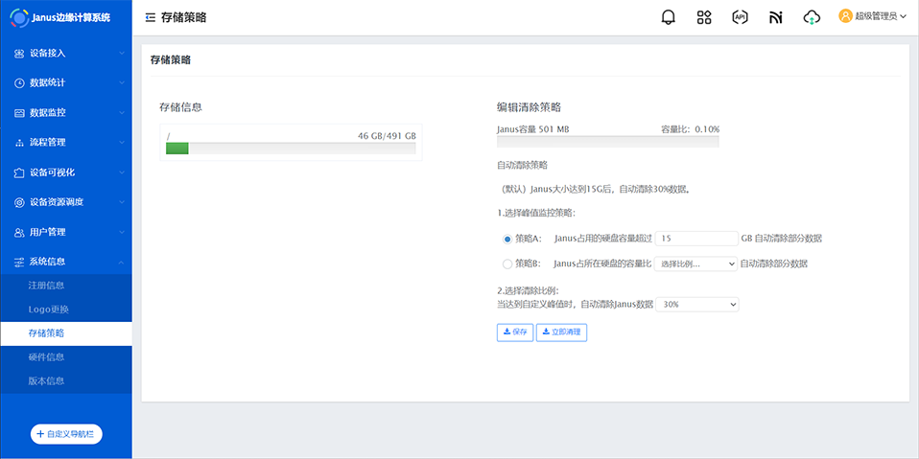Click the green storage usage bar
The height and width of the screenshot is (459, 919).
(x=177, y=149)
